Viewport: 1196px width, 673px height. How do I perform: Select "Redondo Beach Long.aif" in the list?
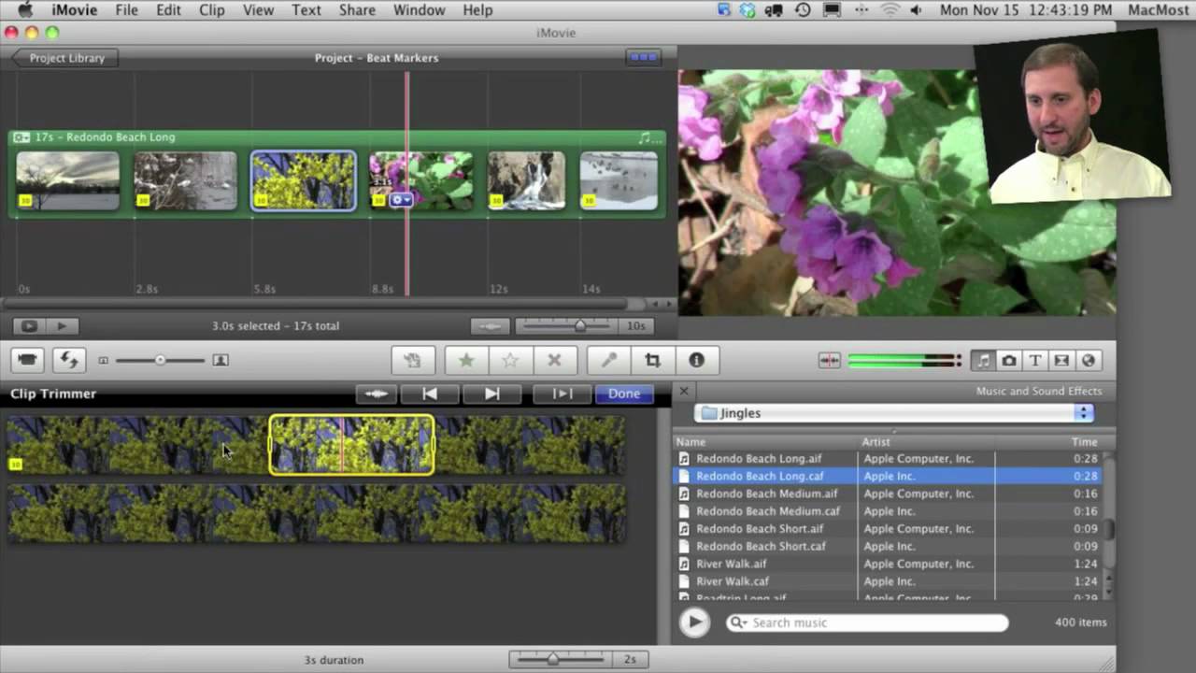[x=888, y=459]
